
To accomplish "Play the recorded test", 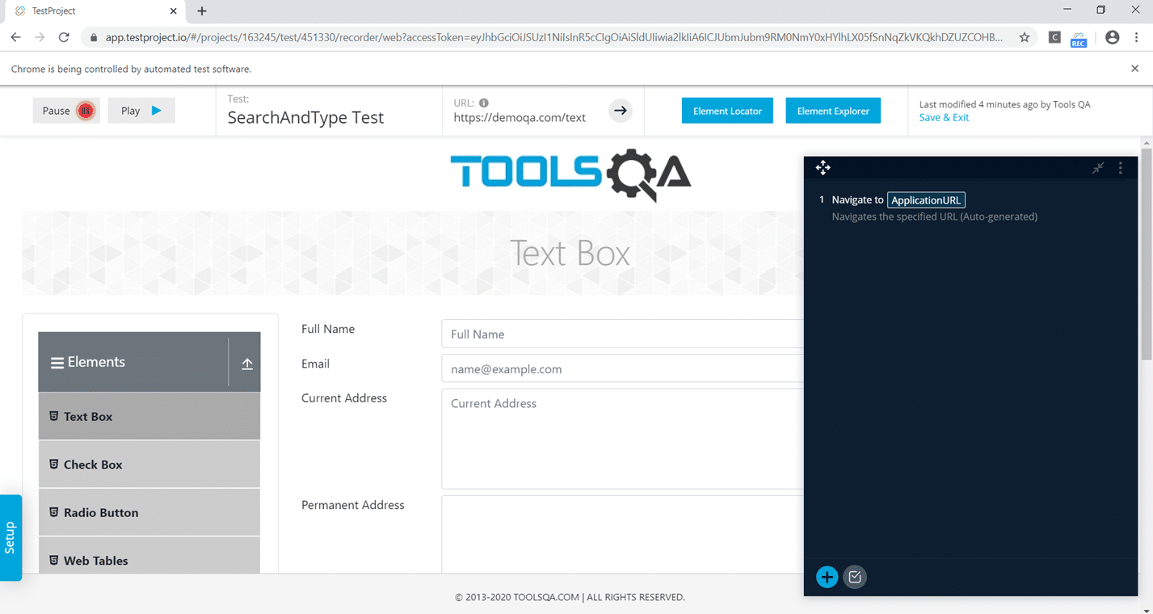I will (x=141, y=111).
